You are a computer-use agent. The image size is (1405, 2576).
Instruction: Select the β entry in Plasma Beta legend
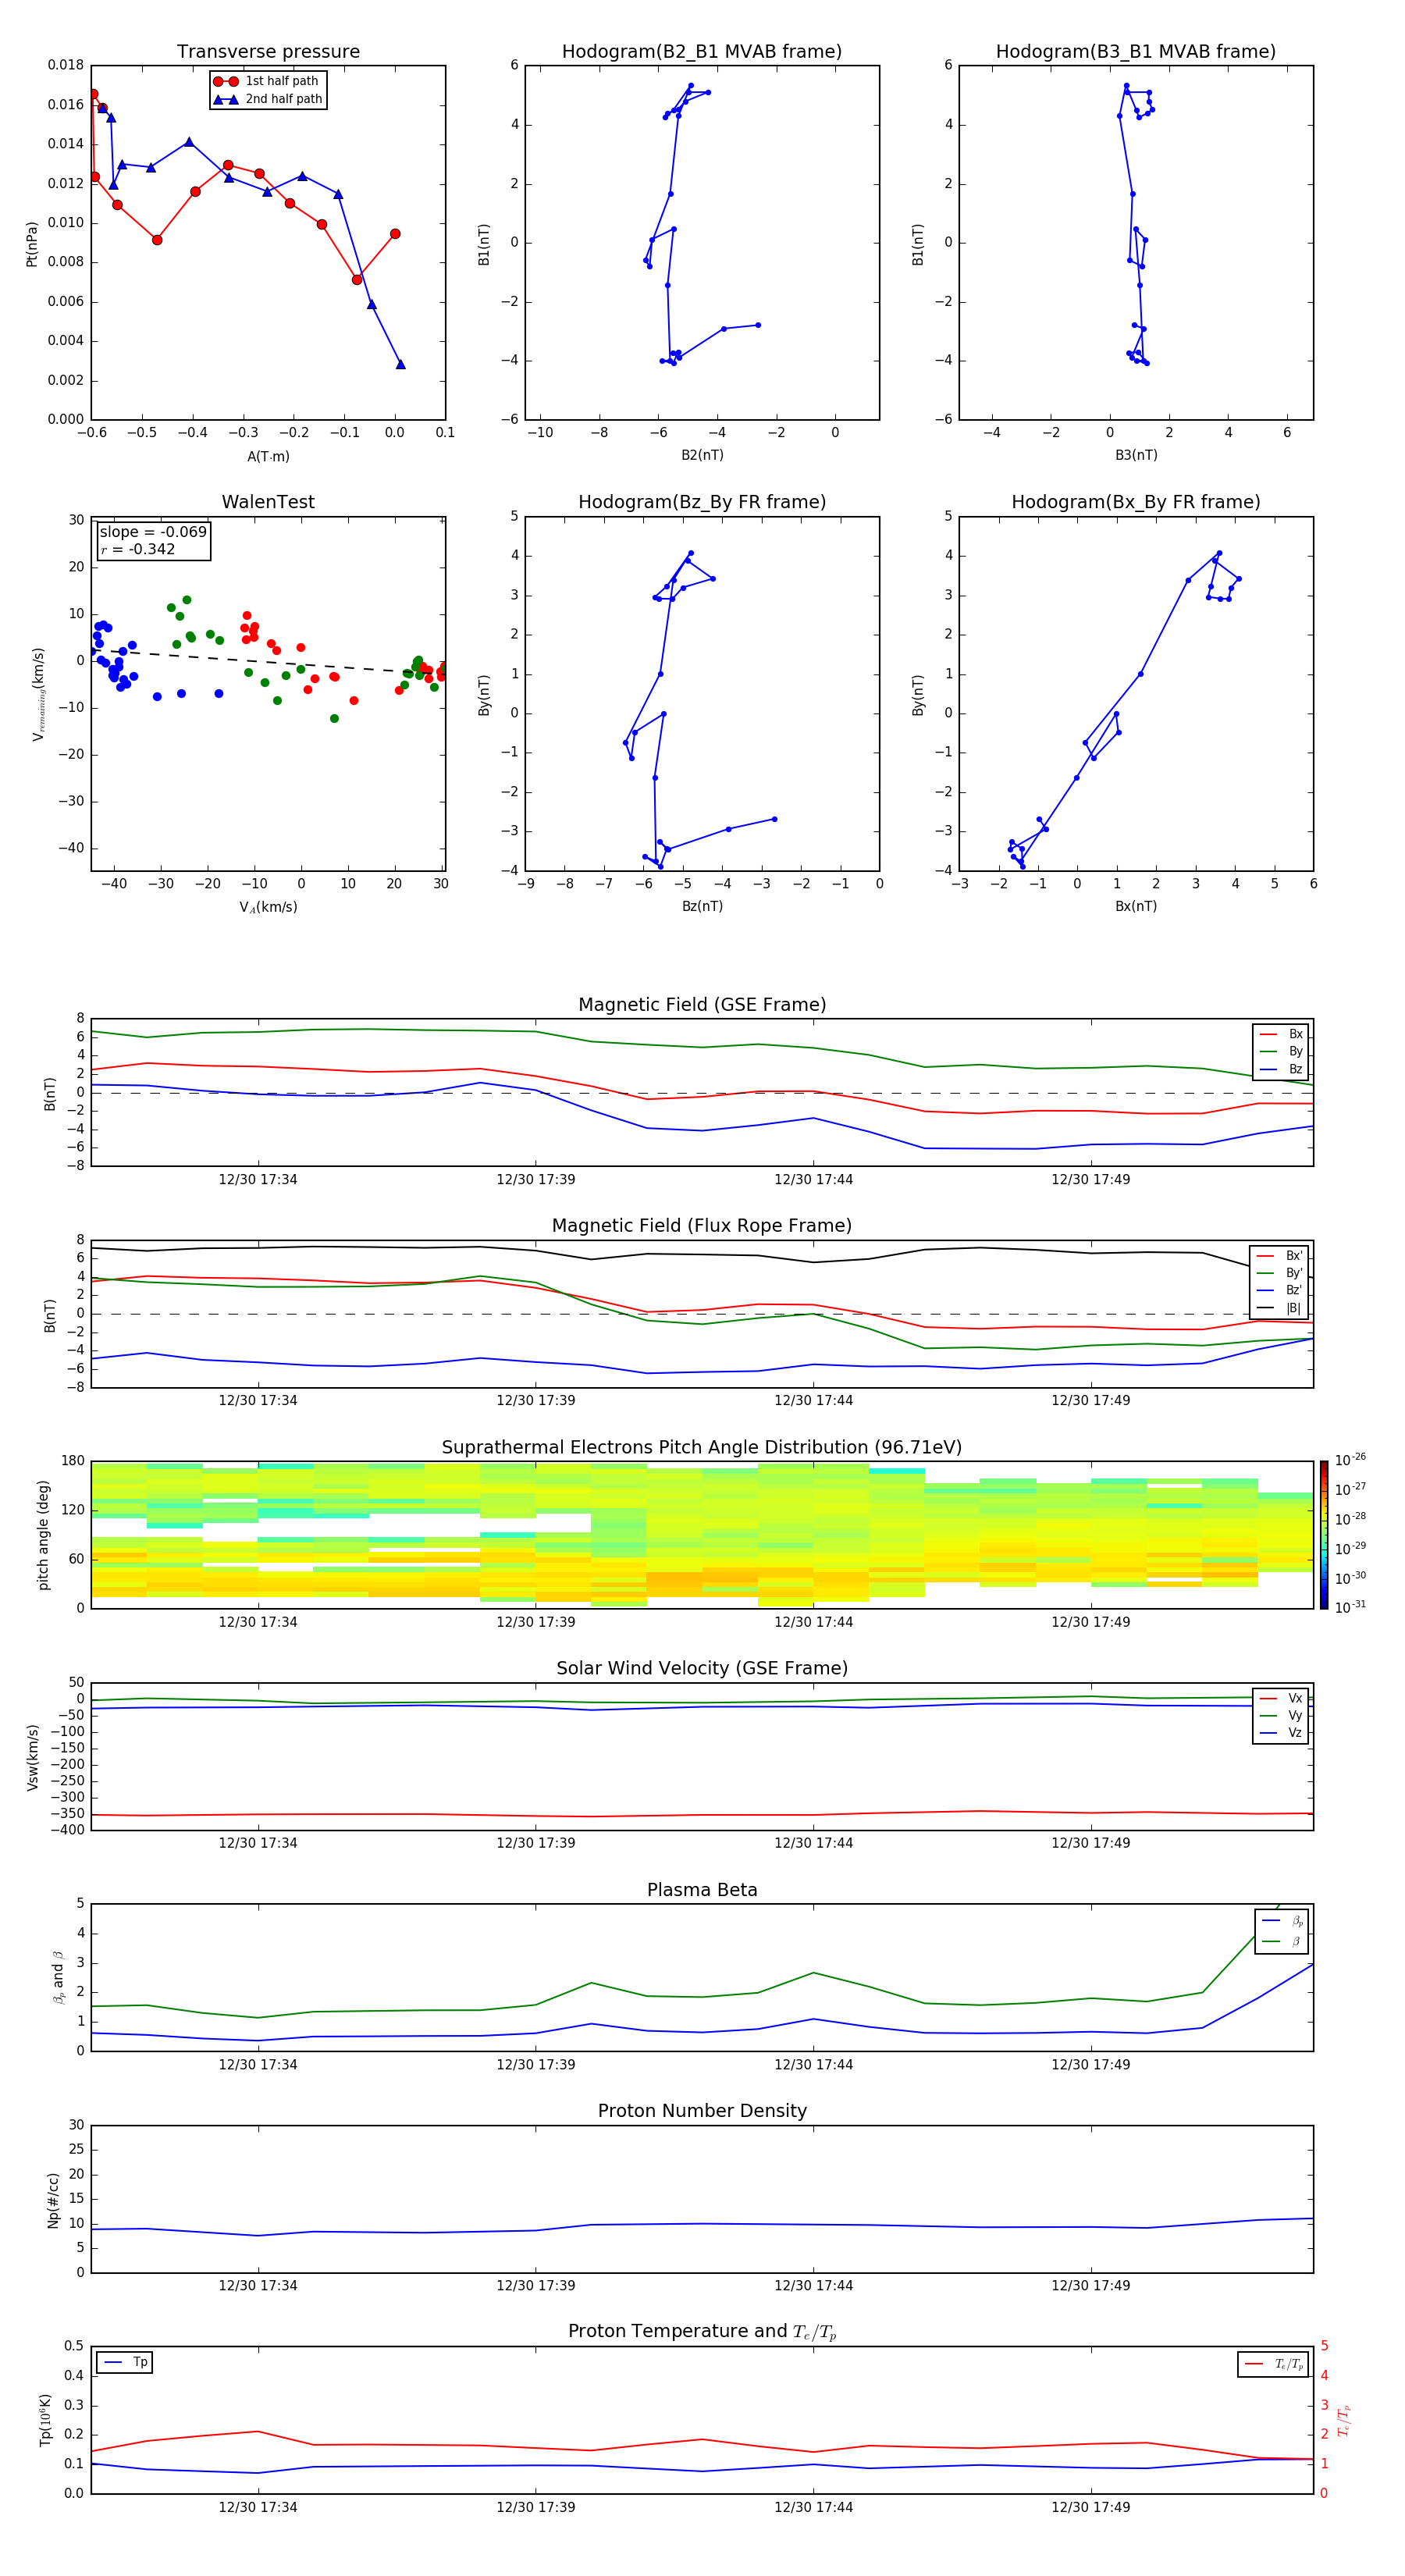click(x=1283, y=1942)
